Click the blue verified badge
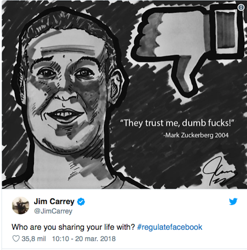Viewport: 247px width, 250px height. click(x=81, y=202)
